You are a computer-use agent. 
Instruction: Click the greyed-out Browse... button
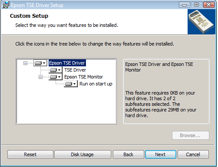pos(191,135)
